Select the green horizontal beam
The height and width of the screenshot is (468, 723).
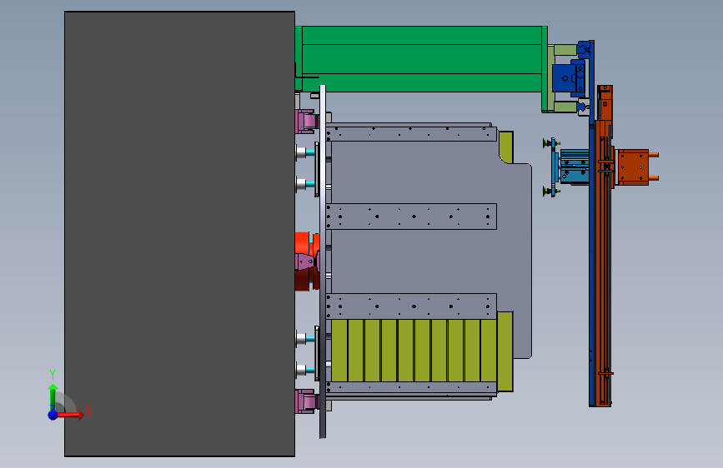point(422,59)
